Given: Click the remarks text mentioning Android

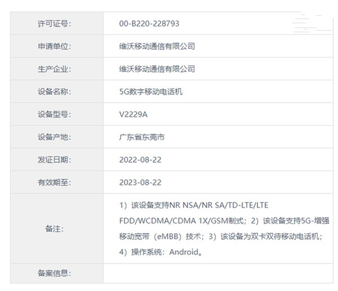Looking at the screenshot, I should (161, 252).
